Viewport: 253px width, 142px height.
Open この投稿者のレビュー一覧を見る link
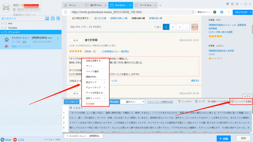click(x=115, y=52)
